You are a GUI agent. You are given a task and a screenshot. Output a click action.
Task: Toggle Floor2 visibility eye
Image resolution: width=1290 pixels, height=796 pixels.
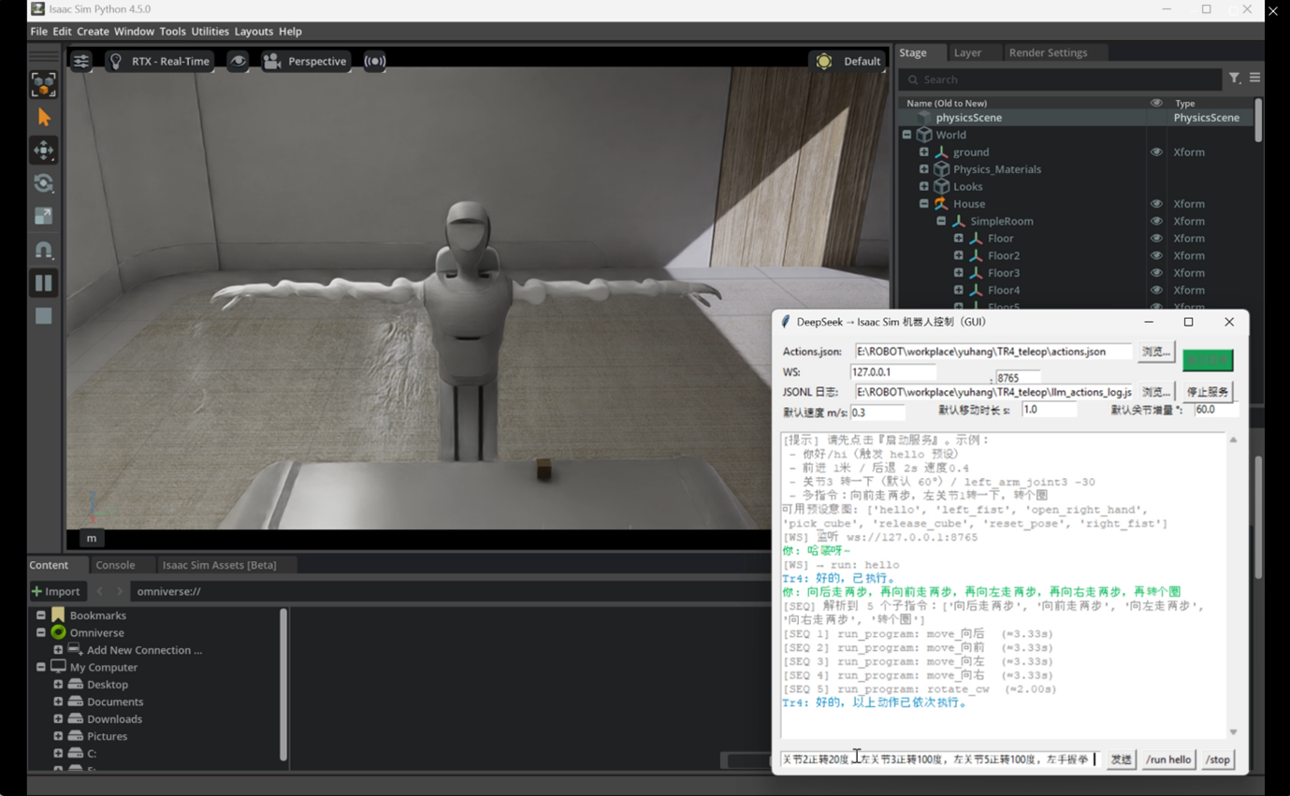(x=1156, y=256)
